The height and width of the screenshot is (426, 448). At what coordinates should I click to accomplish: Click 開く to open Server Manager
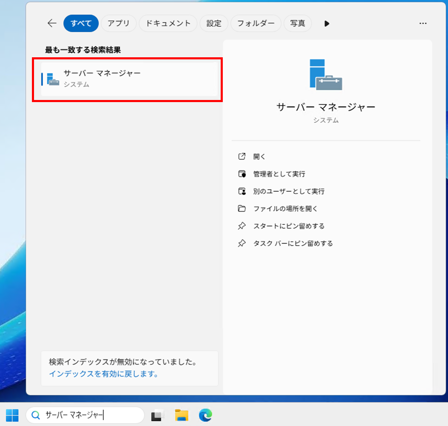coord(259,157)
